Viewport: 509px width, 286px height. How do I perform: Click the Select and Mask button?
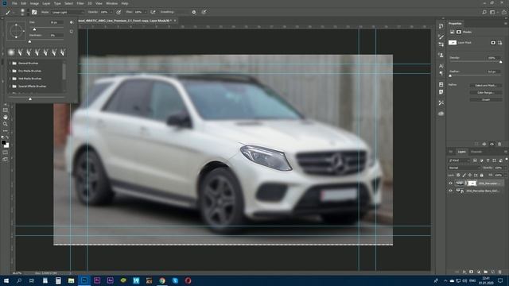pos(486,85)
